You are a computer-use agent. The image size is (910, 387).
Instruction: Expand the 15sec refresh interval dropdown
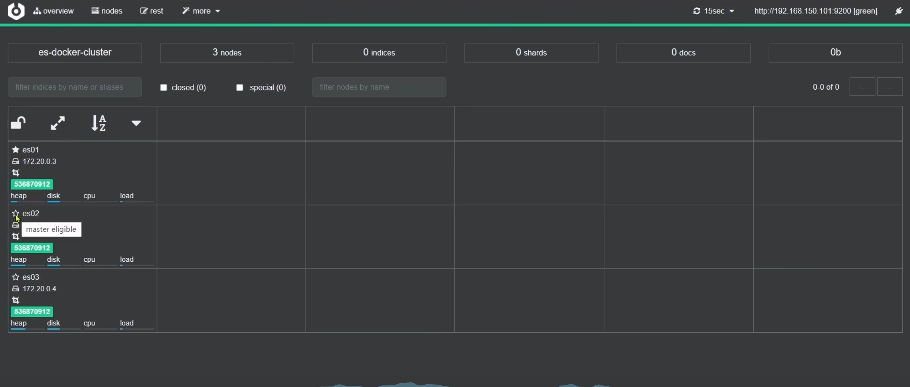[x=714, y=11]
